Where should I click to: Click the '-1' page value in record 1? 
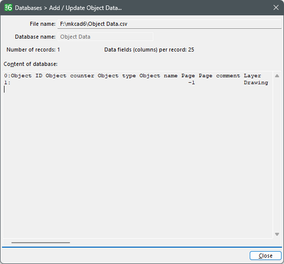[192, 83]
